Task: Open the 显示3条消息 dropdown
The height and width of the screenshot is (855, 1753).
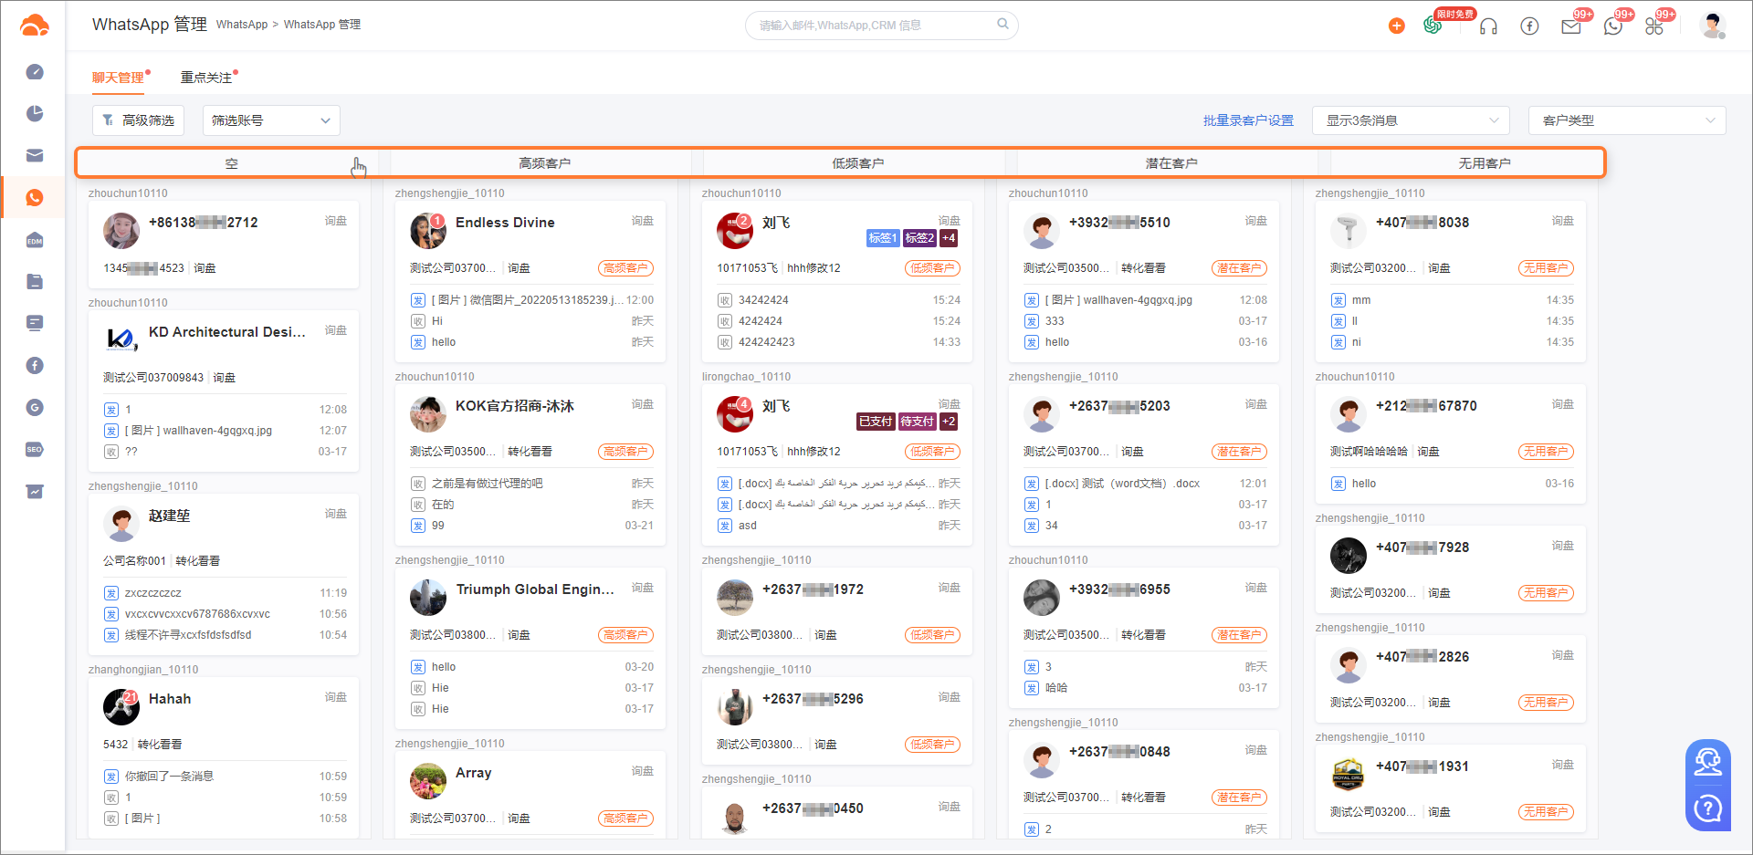Action: [x=1412, y=120]
